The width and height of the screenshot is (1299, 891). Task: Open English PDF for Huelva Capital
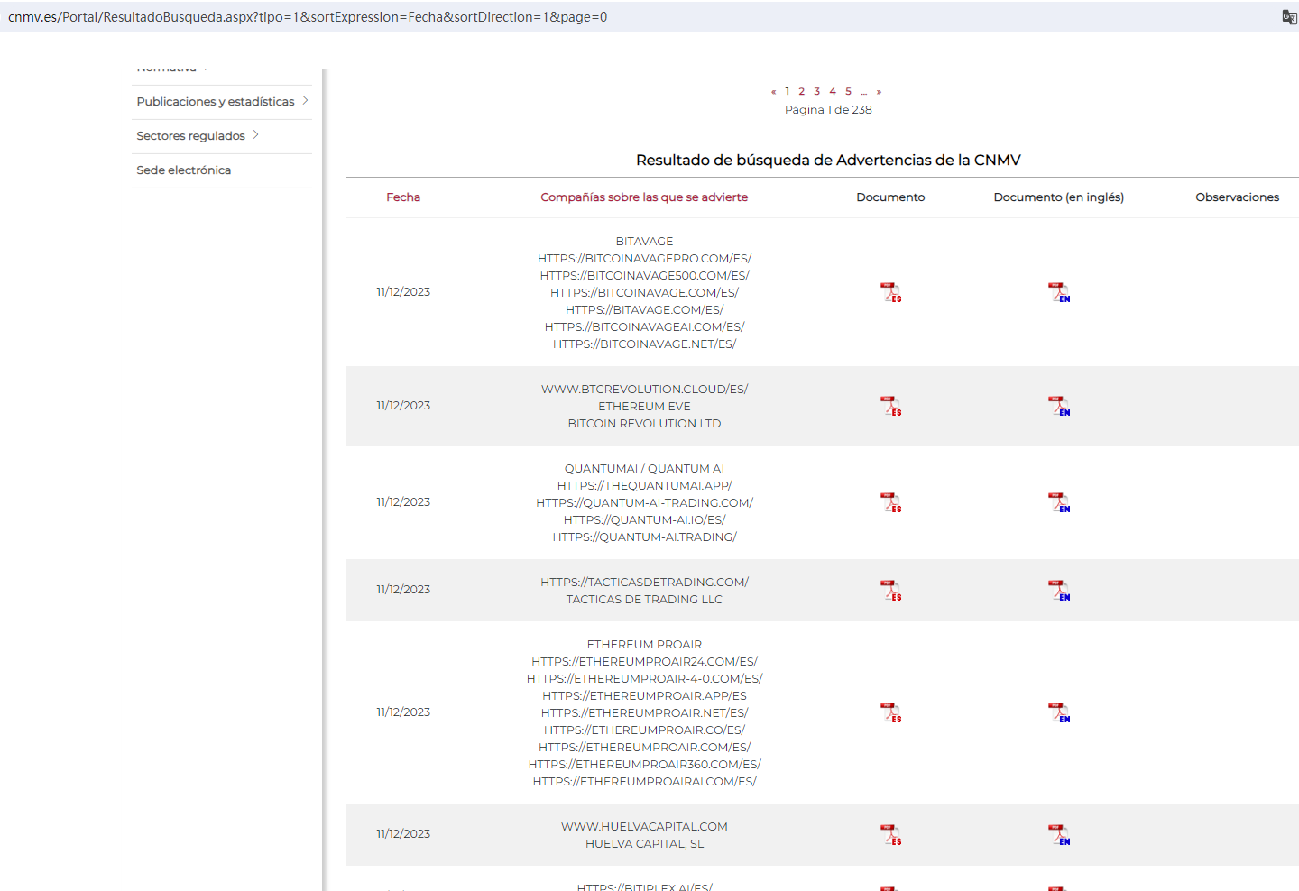tap(1058, 834)
